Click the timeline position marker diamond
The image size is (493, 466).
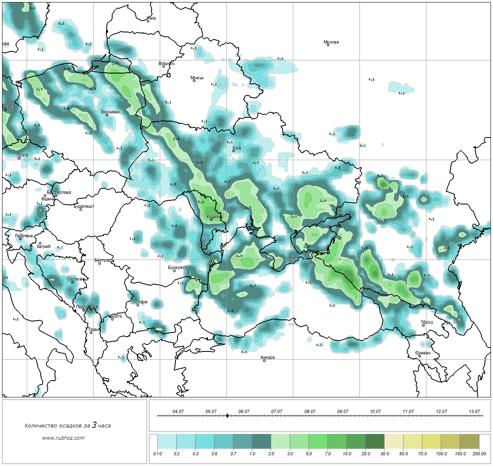pyautogui.click(x=228, y=415)
